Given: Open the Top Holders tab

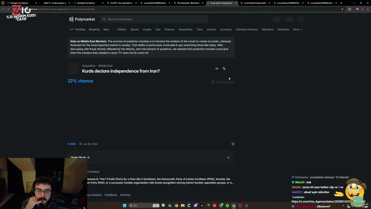Looking at the screenshot, I should [94, 195].
